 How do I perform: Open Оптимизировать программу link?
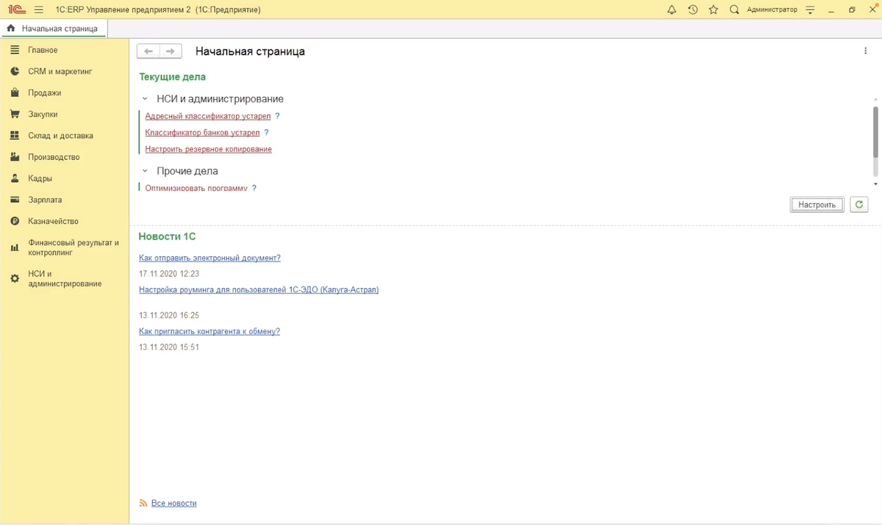tap(196, 188)
